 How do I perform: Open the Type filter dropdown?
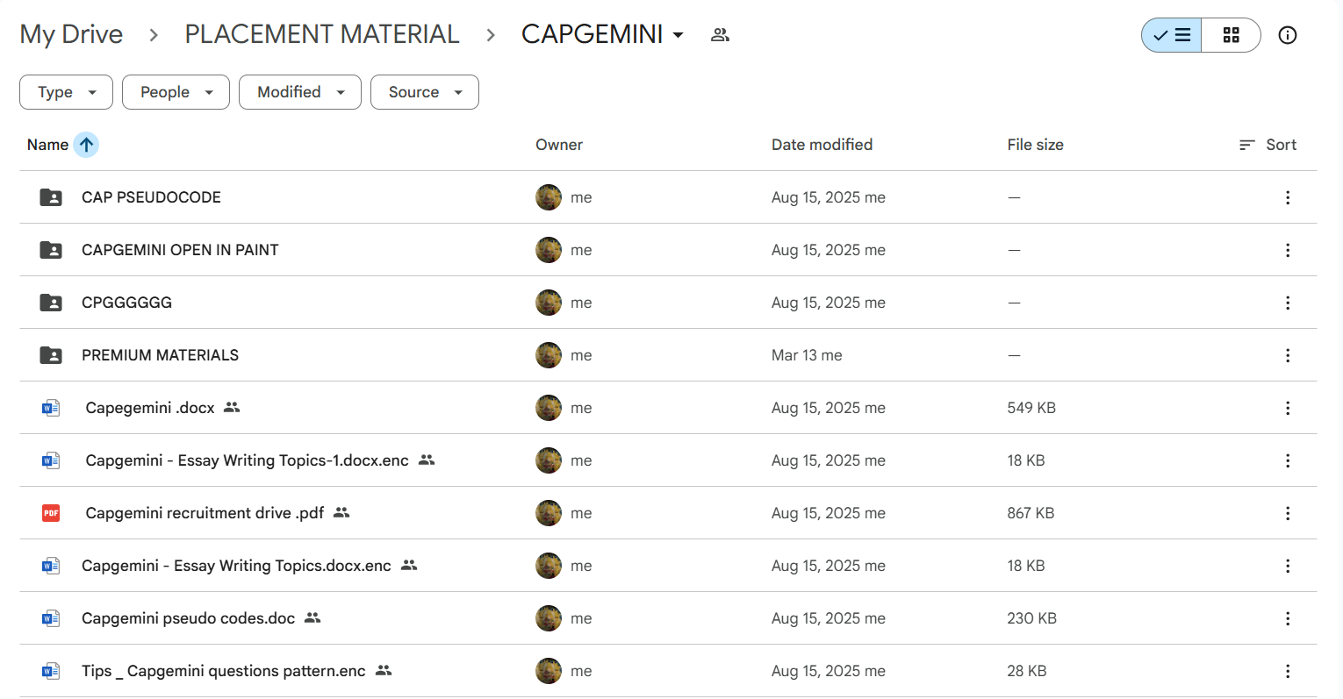click(66, 92)
